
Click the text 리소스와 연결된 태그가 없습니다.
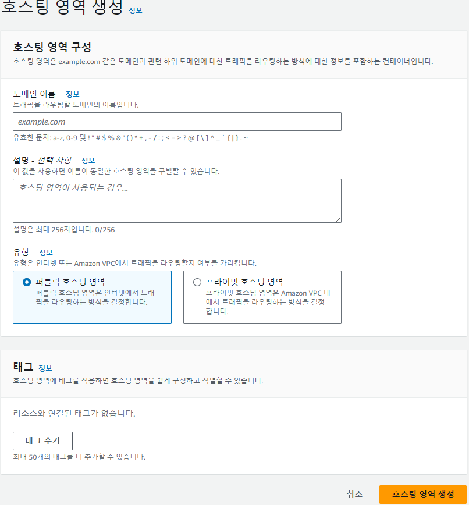click(74, 413)
